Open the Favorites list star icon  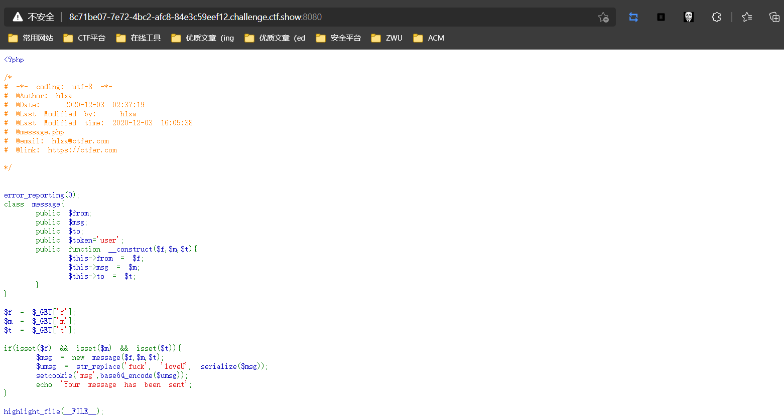[x=747, y=17]
